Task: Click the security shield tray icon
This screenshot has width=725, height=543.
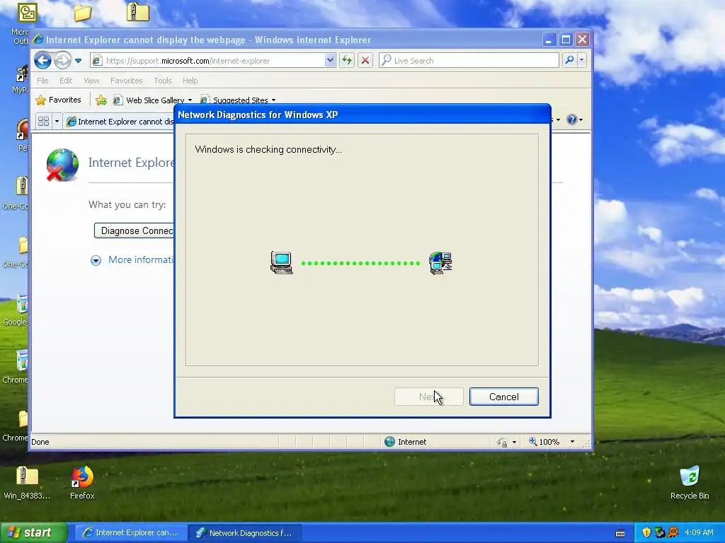Action: pos(646,532)
